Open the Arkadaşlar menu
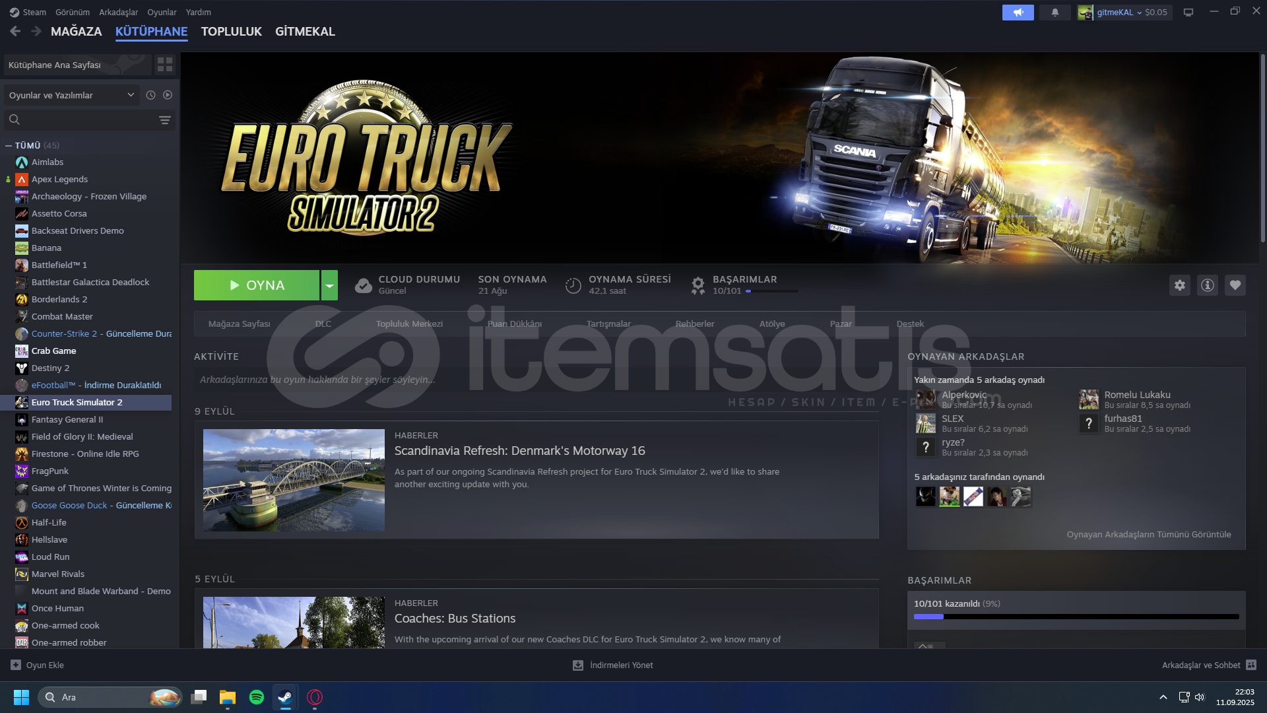Screen dimensions: 1267x713 click(119, 12)
